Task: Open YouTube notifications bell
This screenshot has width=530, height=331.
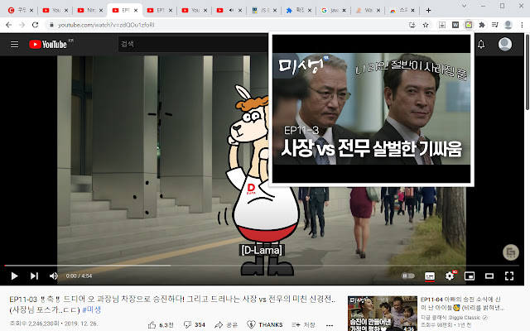Action: tap(481, 44)
